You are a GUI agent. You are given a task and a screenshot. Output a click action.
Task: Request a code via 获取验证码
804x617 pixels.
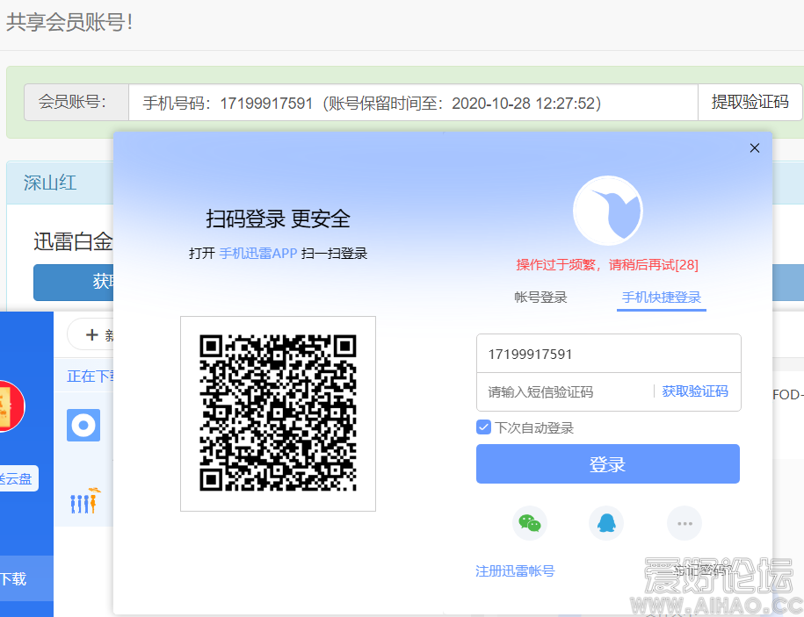[x=694, y=391]
